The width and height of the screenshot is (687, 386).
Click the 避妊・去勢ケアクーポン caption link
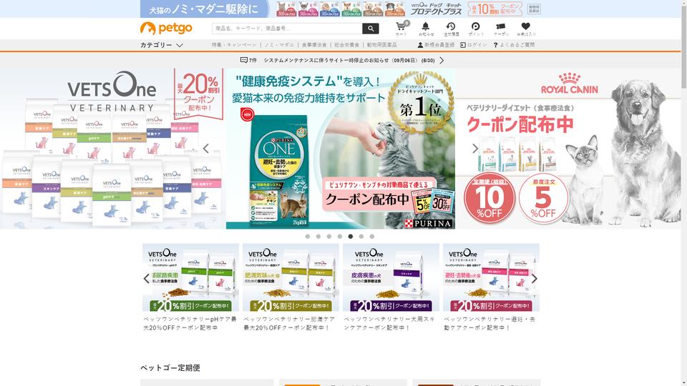point(489,323)
